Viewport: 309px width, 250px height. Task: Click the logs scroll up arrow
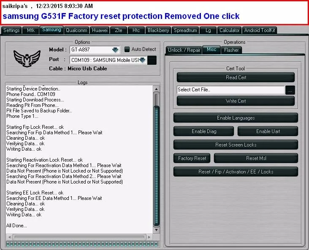[x=156, y=89]
